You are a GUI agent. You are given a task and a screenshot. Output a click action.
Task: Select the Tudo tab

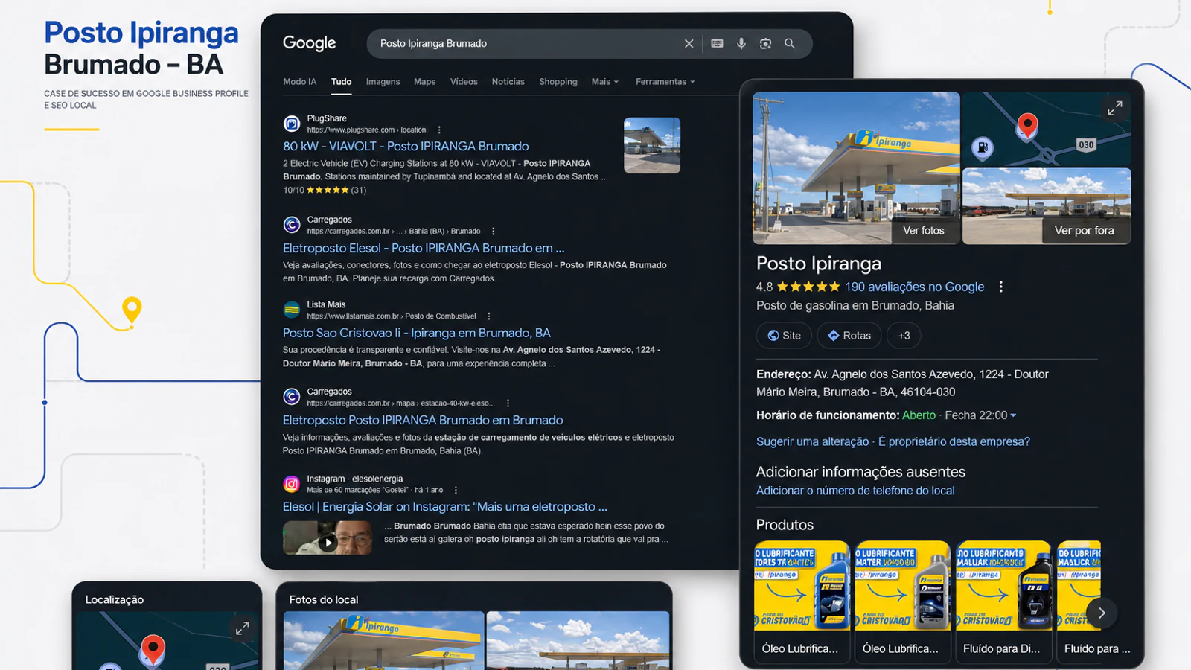(x=341, y=82)
